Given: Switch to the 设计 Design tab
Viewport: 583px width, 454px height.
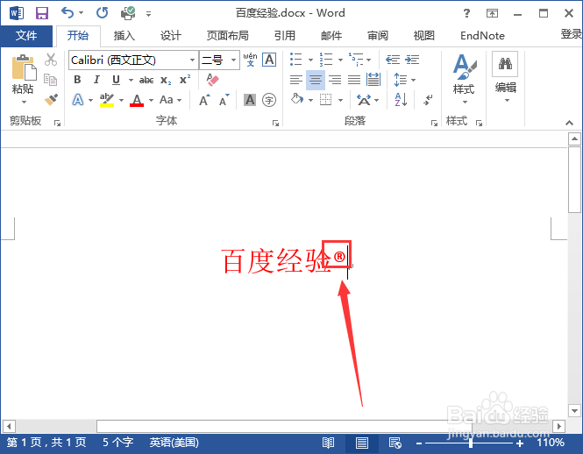Looking at the screenshot, I should (171, 36).
